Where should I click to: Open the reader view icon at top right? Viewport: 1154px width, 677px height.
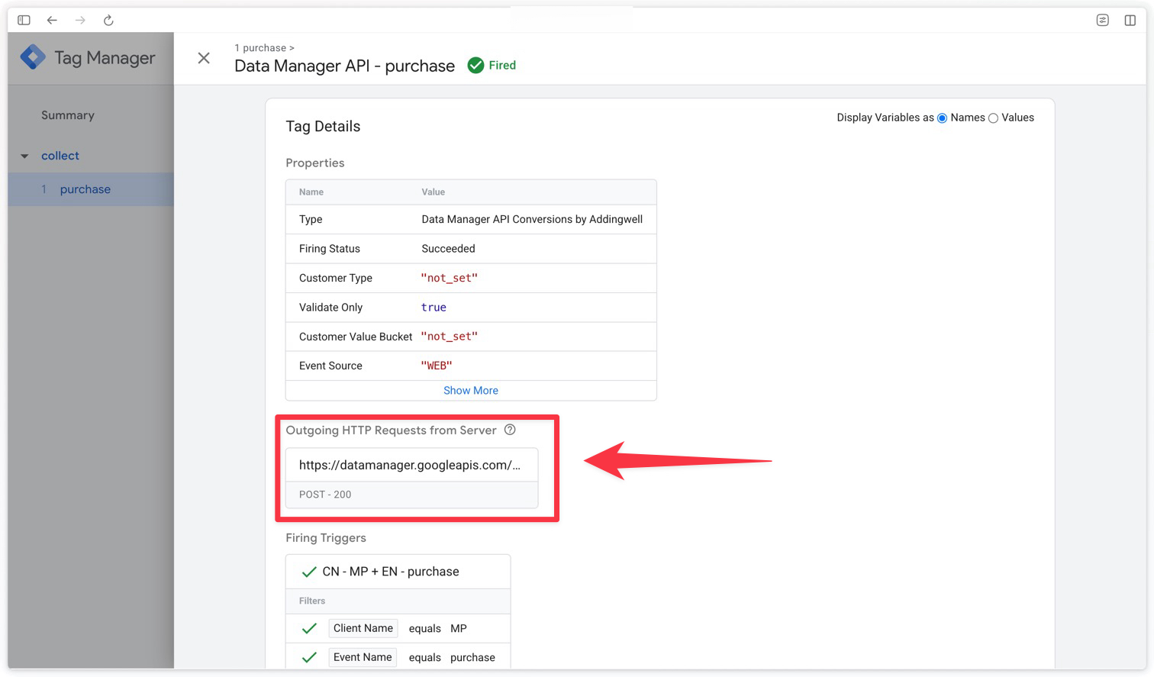point(1102,20)
